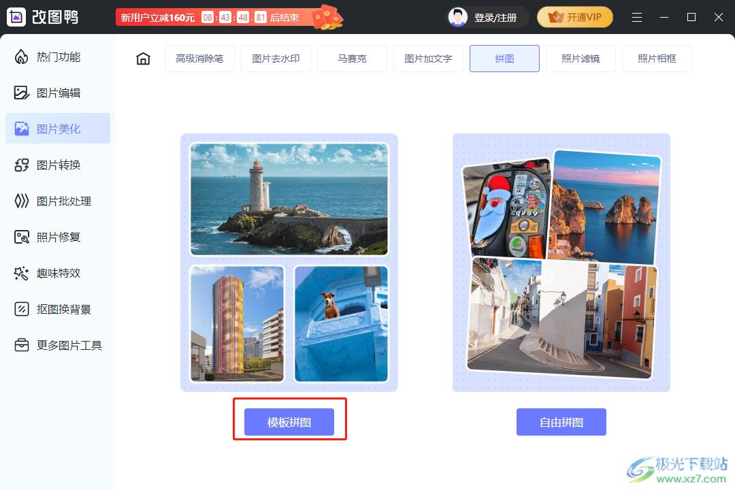Click the 趣味特效 sparkle icon
The height and width of the screenshot is (490, 735).
pos(22,274)
